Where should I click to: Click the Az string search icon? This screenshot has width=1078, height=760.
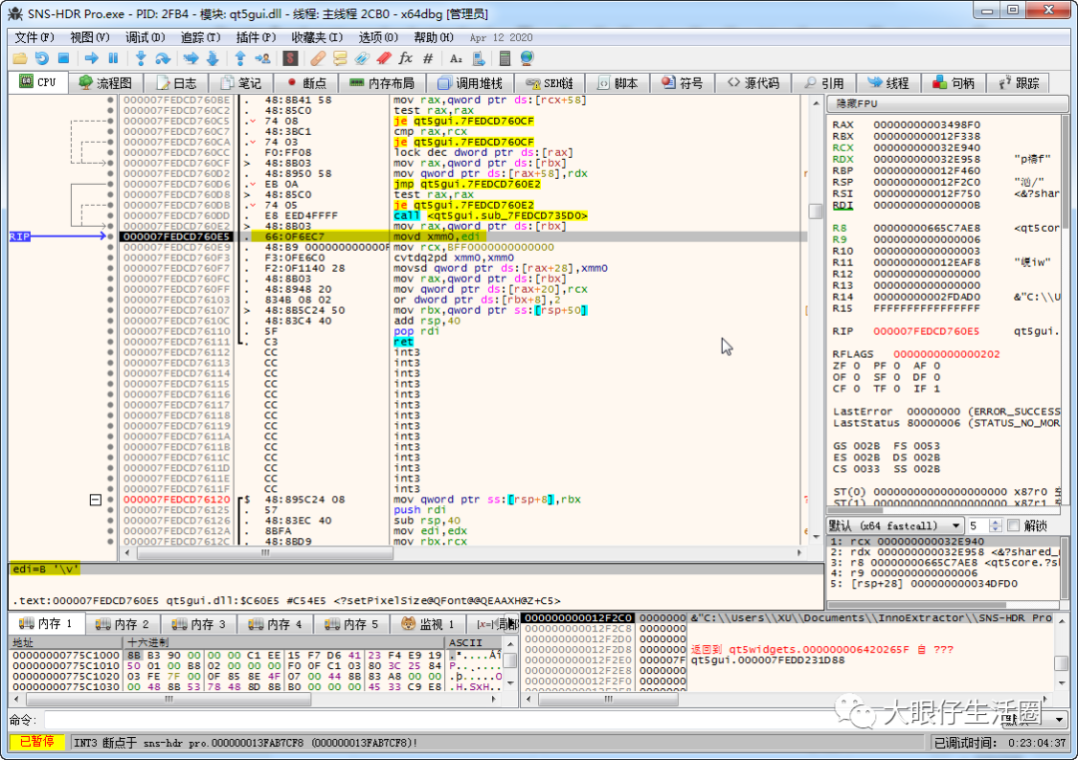456,59
